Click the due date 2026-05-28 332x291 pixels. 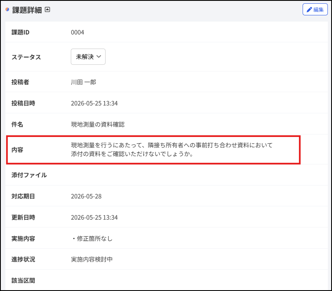point(86,196)
